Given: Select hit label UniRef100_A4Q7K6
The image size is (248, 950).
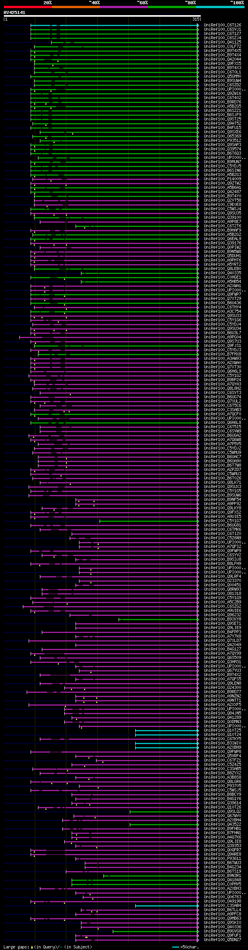Looking at the screenshot, I should click(222, 837).
